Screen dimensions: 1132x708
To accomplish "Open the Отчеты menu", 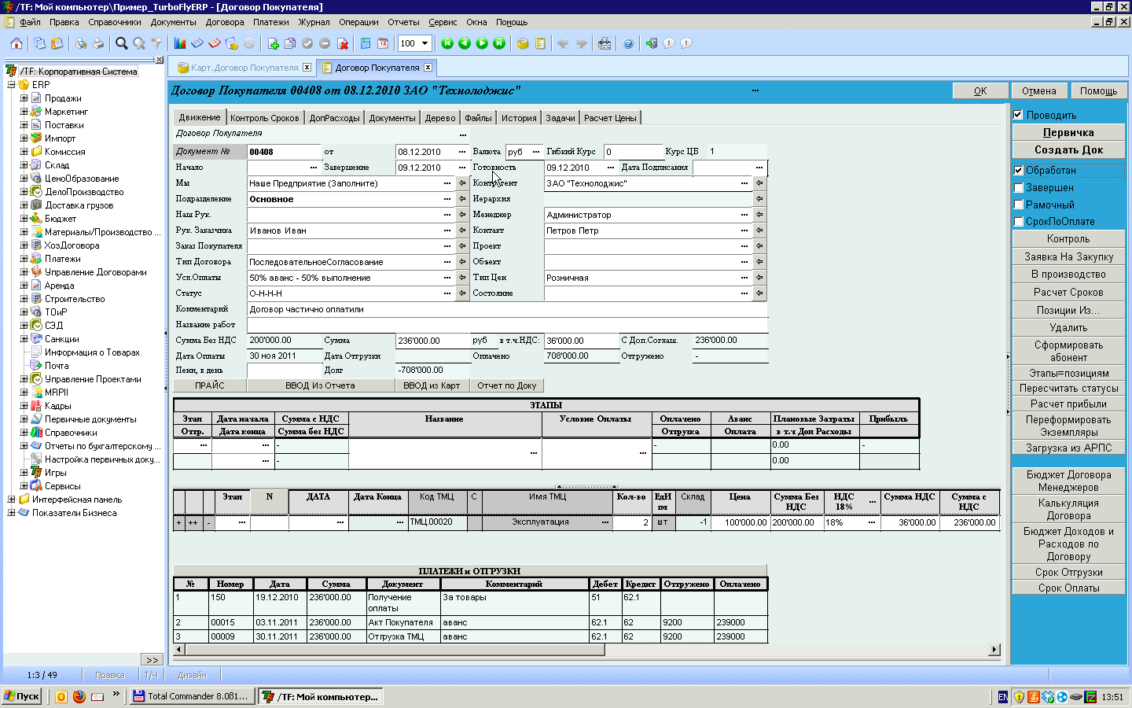I will pyautogui.click(x=403, y=22).
